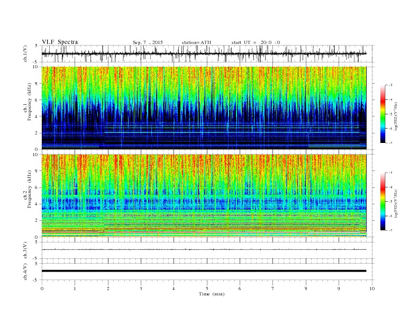Click the thick ch.4 voltage trace

[x=204, y=271]
